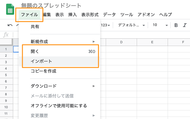Select row 4 header
Image resolution: width=190 pixels, height=119 pixels.
click(x=6, y=68)
